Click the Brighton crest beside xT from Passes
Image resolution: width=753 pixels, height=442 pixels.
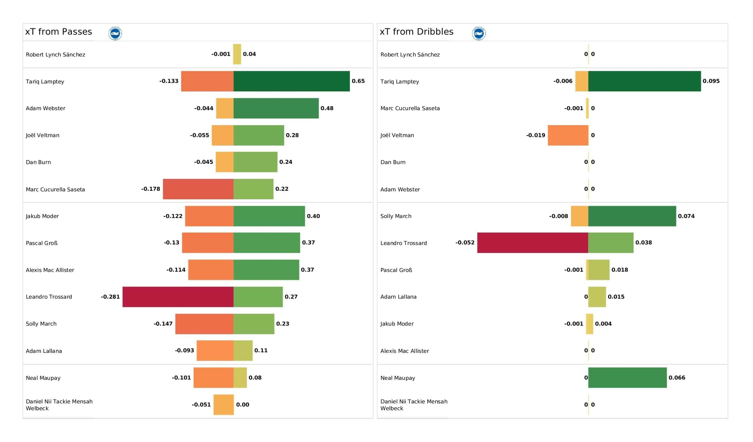coord(115,34)
